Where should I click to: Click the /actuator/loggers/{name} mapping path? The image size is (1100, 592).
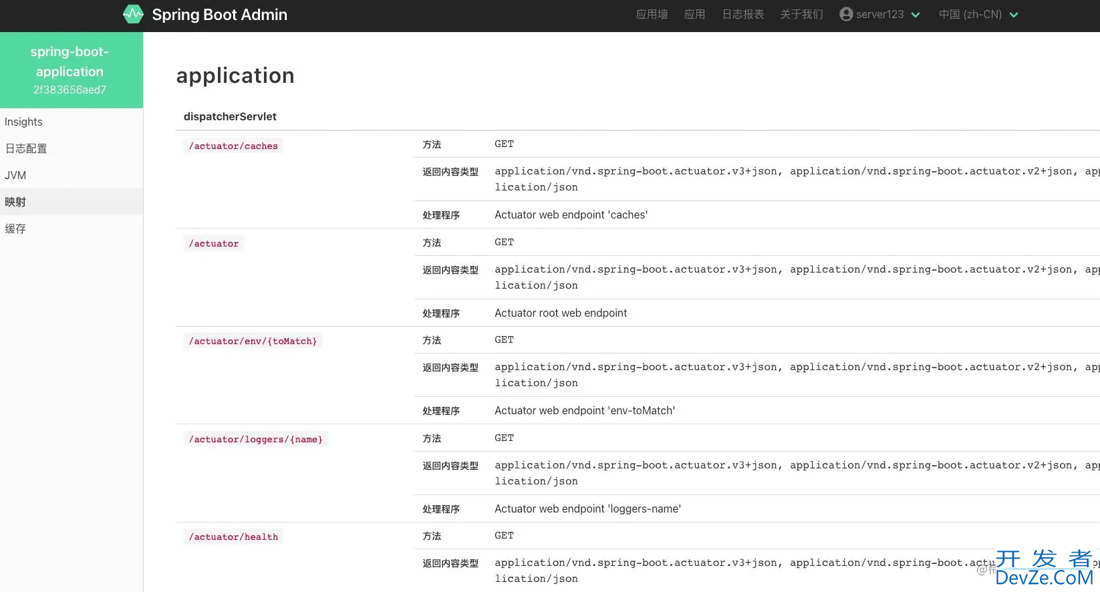click(255, 439)
